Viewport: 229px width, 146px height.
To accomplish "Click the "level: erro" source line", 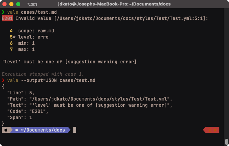I will (x=33, y=37).
